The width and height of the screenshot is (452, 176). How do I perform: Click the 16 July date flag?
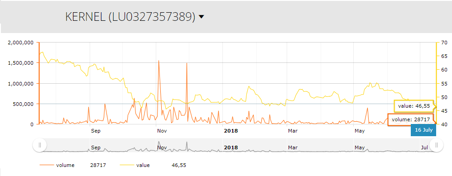(423, 130)
